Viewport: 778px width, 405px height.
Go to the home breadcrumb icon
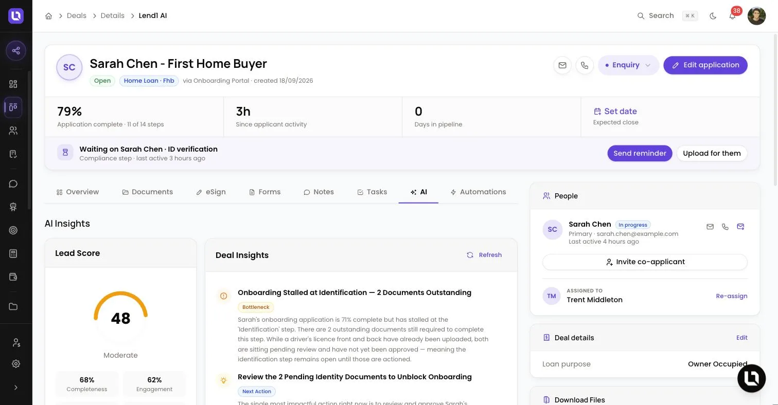(x=48, y=16)
